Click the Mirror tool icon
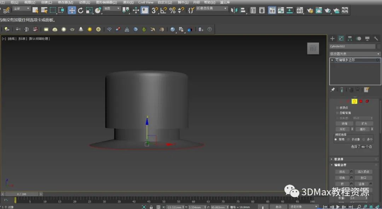The height and width of the screenshot is (209, 382). pyautogui.click(x=234, y=10)
